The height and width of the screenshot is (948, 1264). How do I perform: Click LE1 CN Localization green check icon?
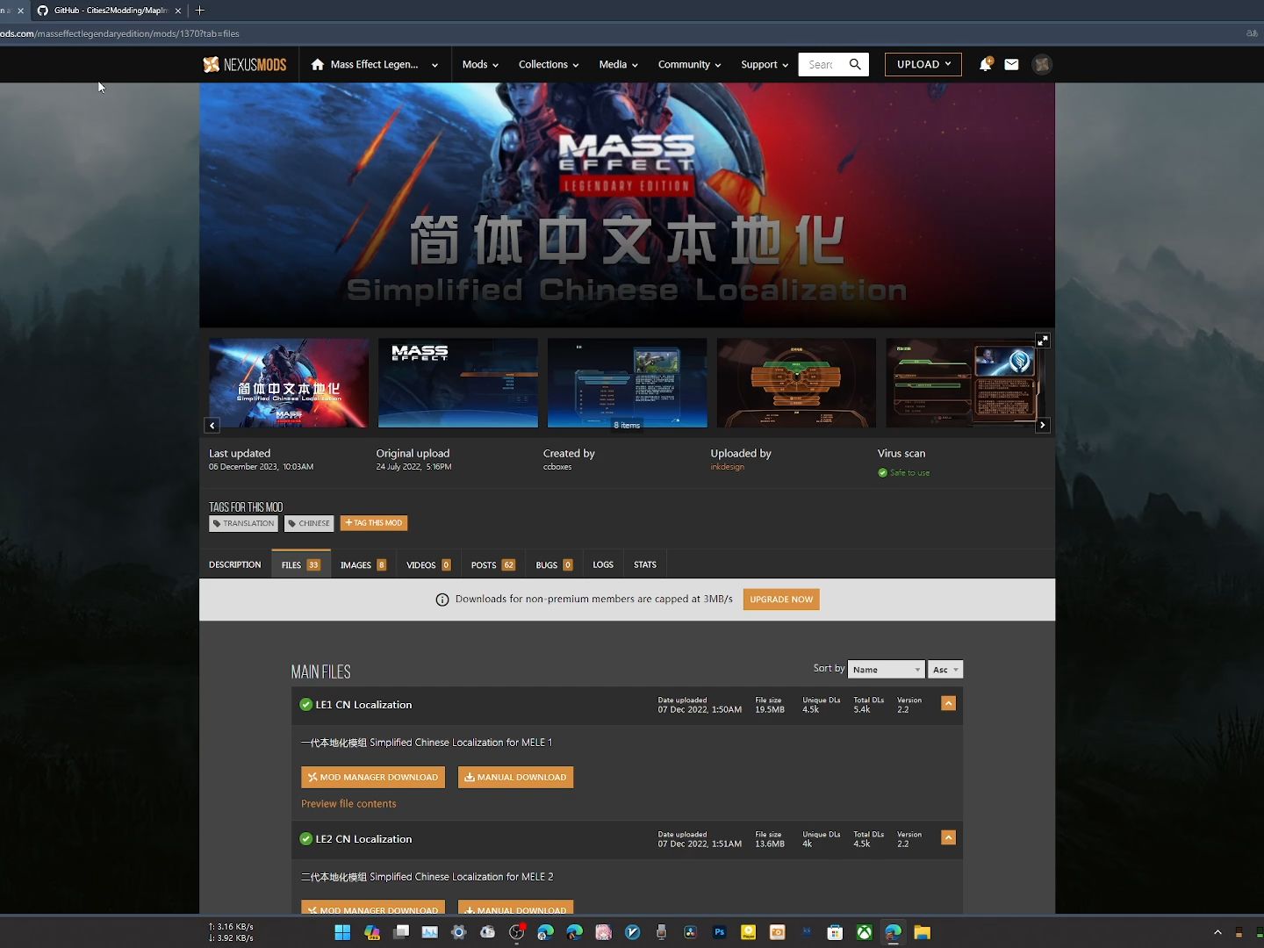306,705
